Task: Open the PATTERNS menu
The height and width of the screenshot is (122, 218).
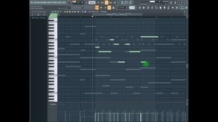Action: point(43,2)
